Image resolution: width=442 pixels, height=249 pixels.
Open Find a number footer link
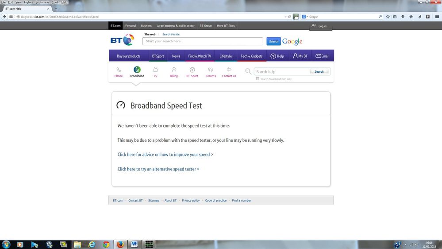242,200
